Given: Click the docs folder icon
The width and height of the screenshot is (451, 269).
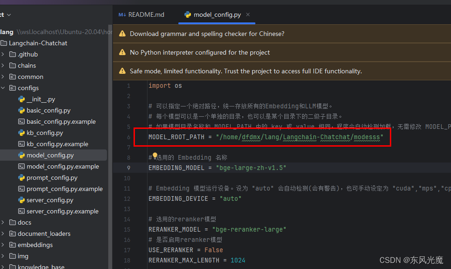Looking at the screenshot, I should (x=13, y=222).
